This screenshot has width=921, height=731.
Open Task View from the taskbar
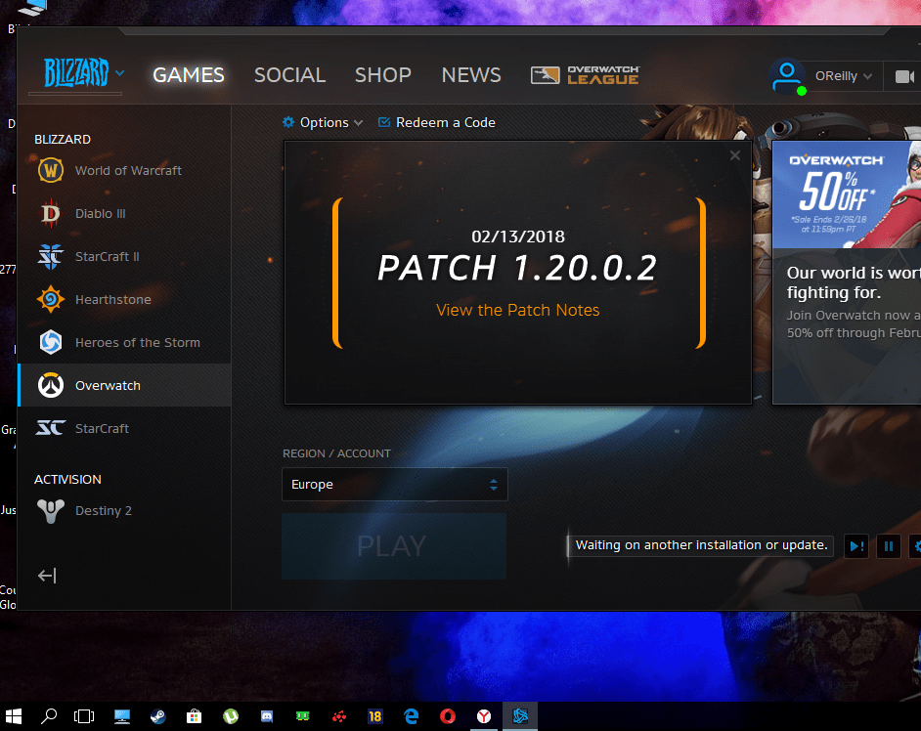pos(84,716)
